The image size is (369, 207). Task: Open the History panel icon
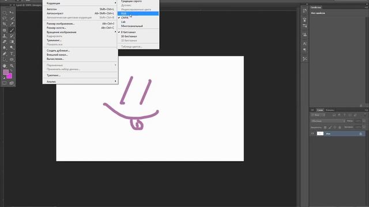click(305, 11)
